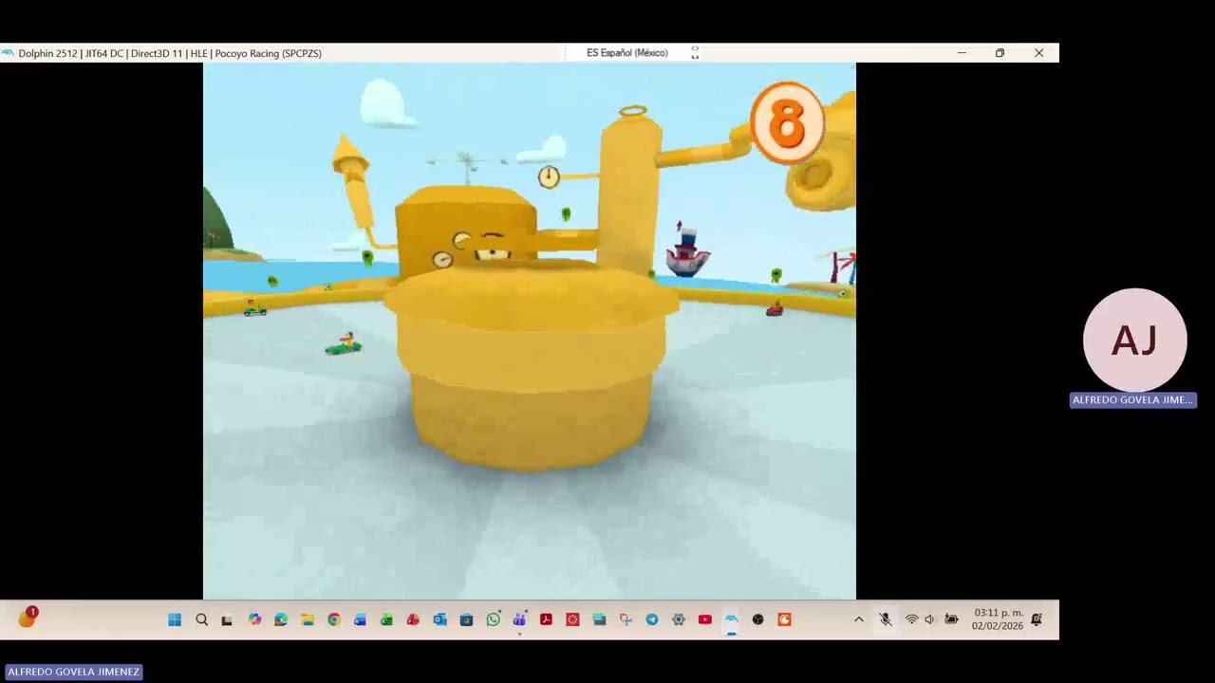Open the notification bell in the tray

[x=1037, y=619]
